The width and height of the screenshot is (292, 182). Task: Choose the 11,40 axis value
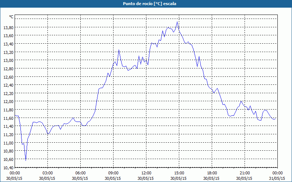pos(8,126)
